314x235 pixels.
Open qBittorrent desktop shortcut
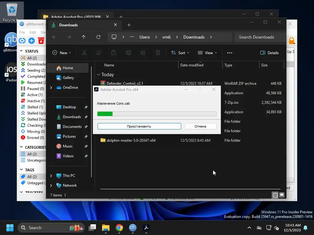pyautogui.click(x=10, y=42)
